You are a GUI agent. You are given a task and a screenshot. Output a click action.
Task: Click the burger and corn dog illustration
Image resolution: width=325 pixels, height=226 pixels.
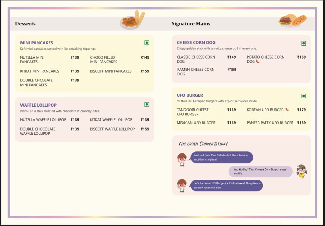coord(292,20)
